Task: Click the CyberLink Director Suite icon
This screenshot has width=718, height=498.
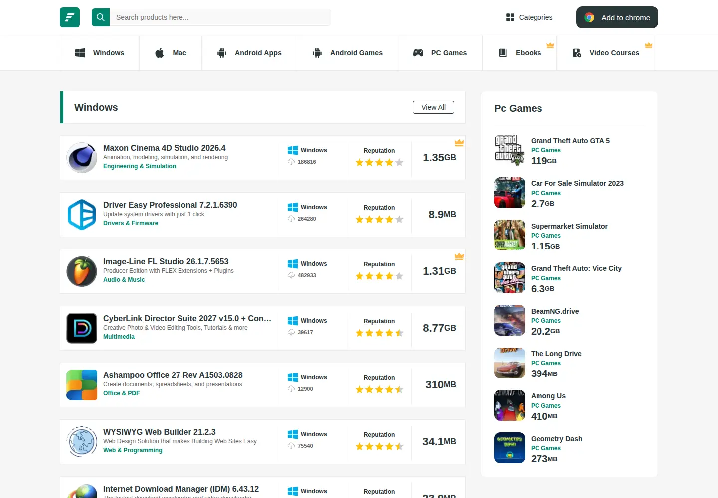Action: tap(82, 328)
